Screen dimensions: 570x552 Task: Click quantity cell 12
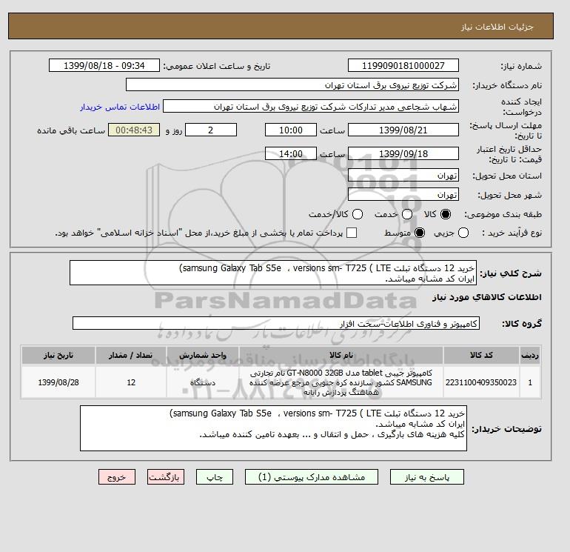[x=131, y=382]
